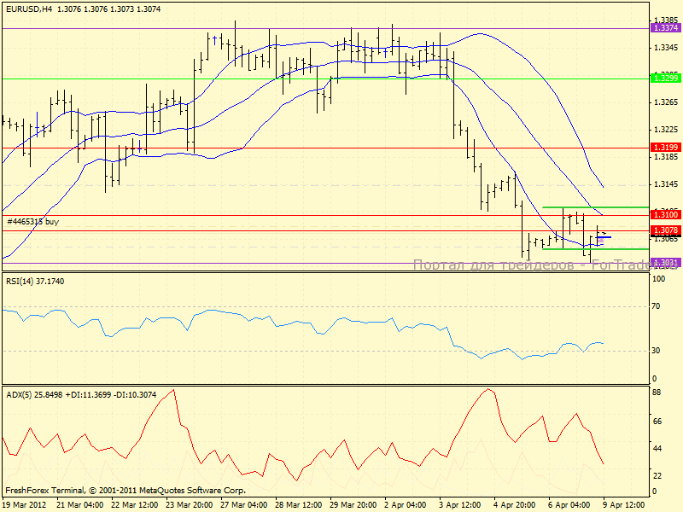Image resolution: width=683 pixels, height=512 pixels.
Task: Click the ForTrader.ru watermark text
Action: [545, 265]
